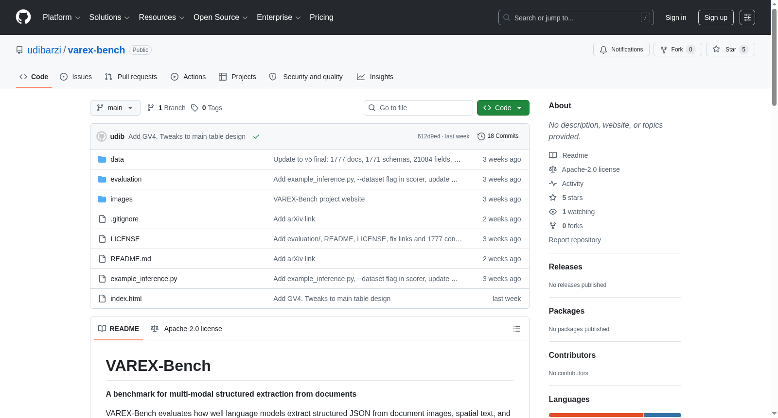Click the Notifications button
This screenshot has width=778, height=418.
pos(621,50)
